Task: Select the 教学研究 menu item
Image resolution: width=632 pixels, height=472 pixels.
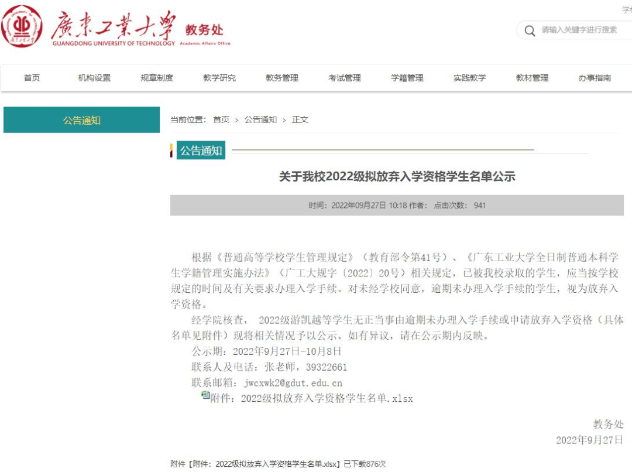Action: tap(219, 78)
